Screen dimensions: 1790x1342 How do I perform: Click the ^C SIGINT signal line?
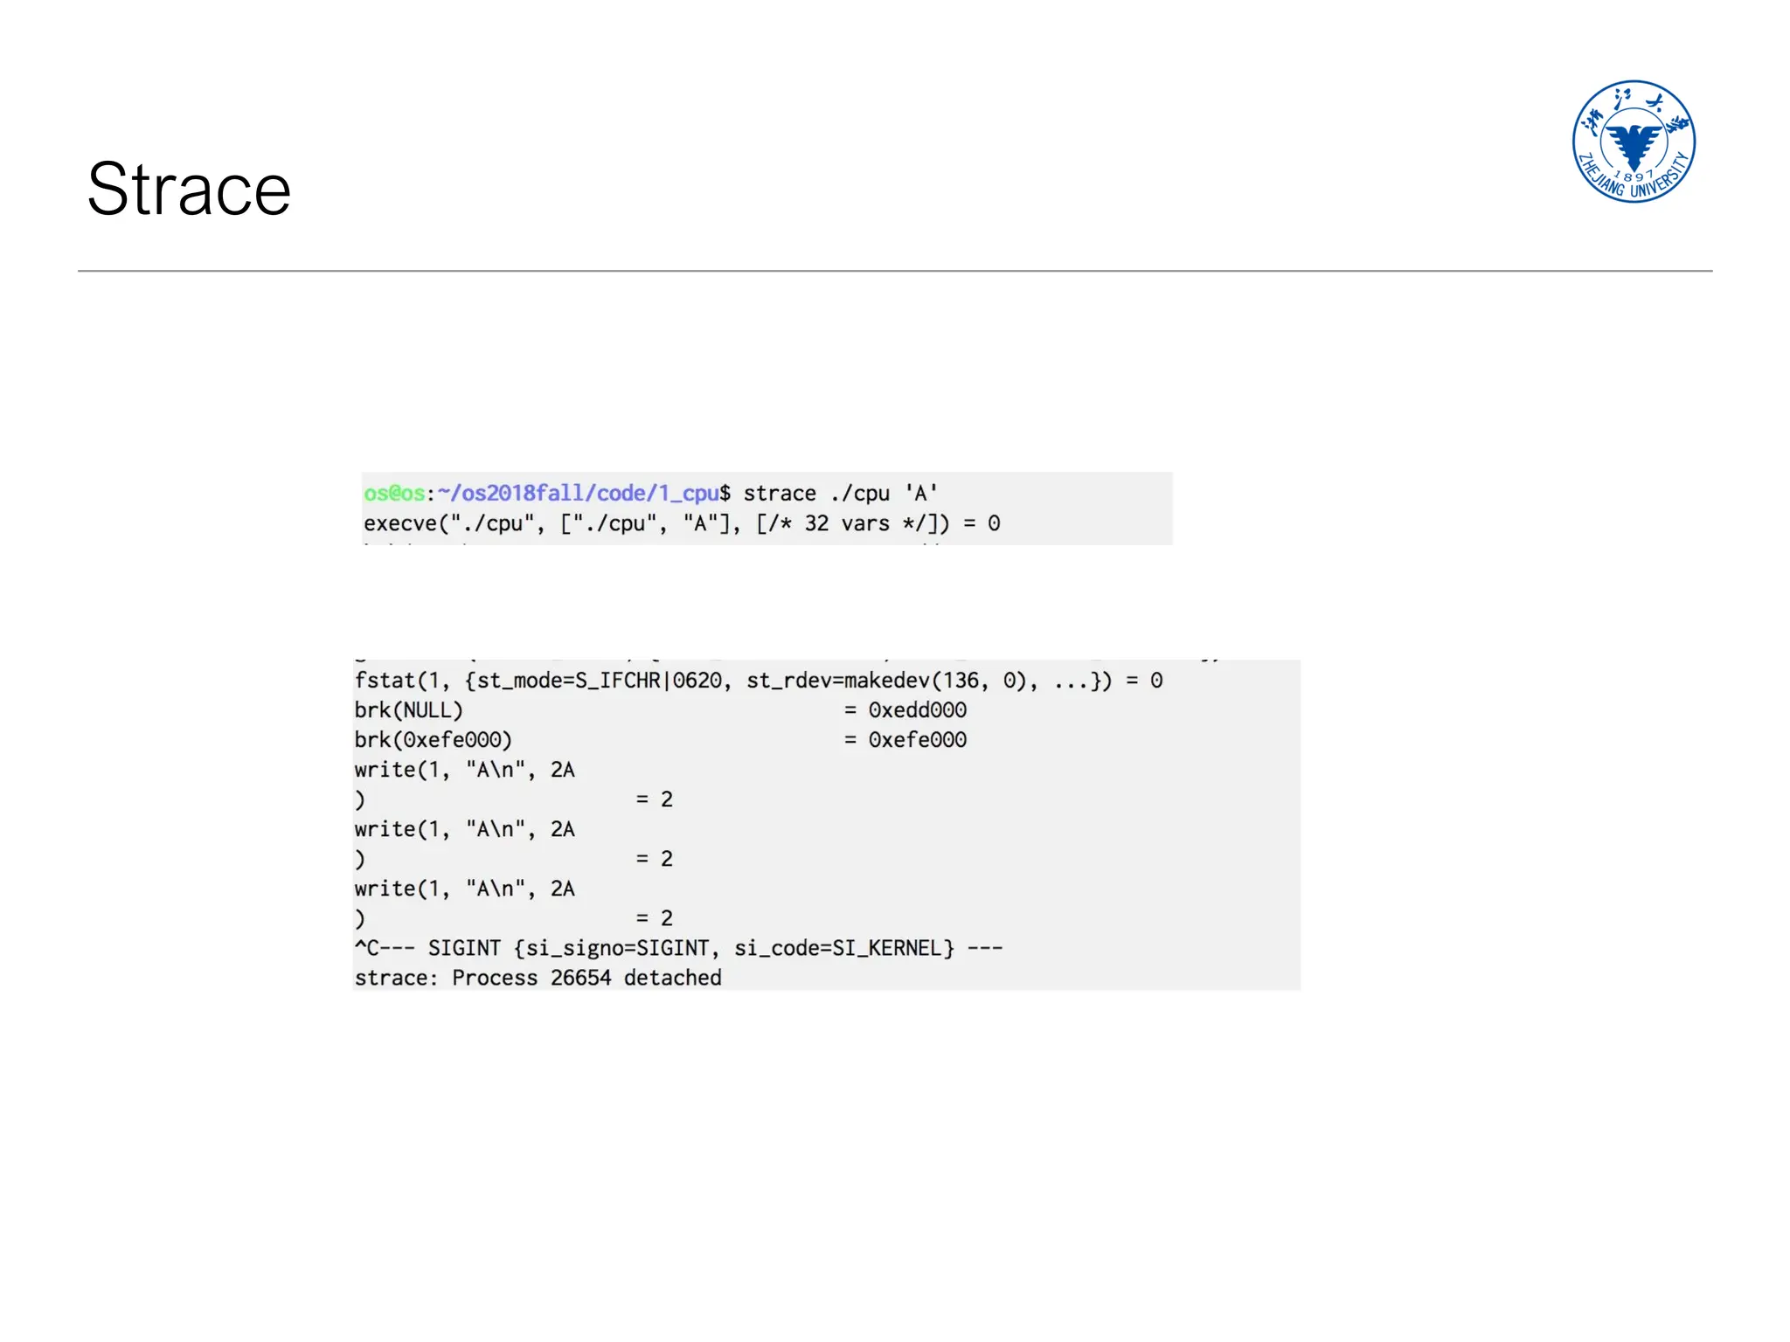pyautogui.click(x=678, y=948)
